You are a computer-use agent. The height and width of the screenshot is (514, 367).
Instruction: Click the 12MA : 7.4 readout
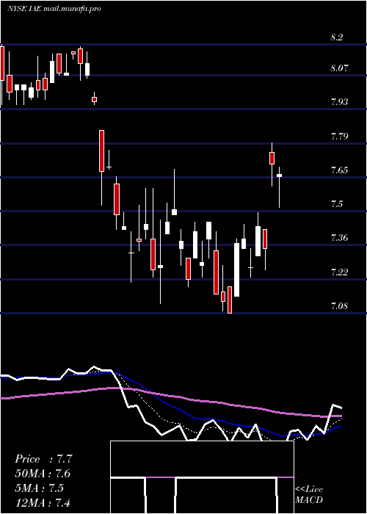click(x=43, y=502)
